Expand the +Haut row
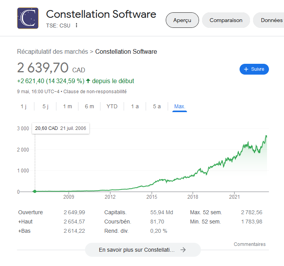 [26, 222]
